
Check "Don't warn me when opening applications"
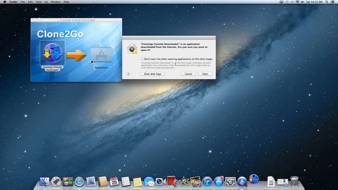coord(142,59)
